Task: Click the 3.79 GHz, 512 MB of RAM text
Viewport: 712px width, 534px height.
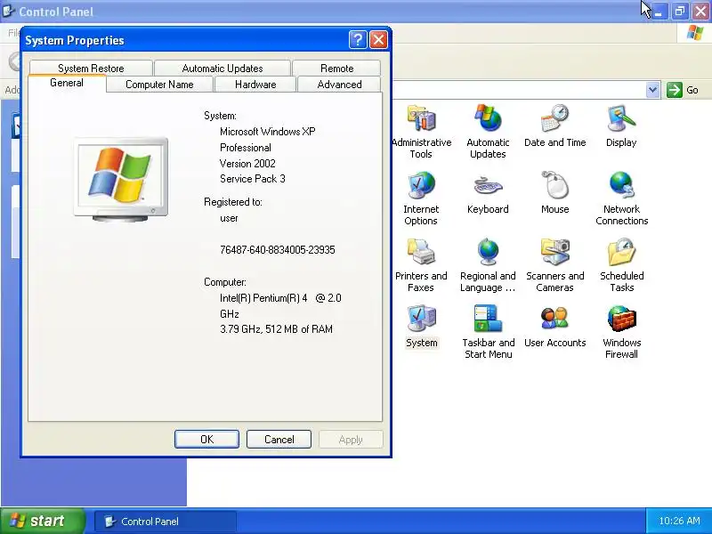Action: (x=276, y=329)
